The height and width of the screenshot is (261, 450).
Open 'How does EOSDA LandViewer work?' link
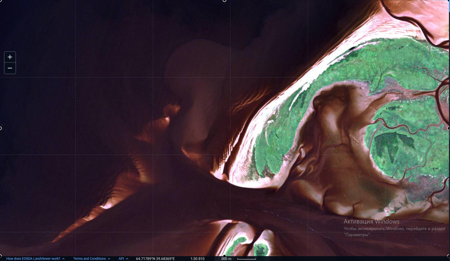[33, 259]
